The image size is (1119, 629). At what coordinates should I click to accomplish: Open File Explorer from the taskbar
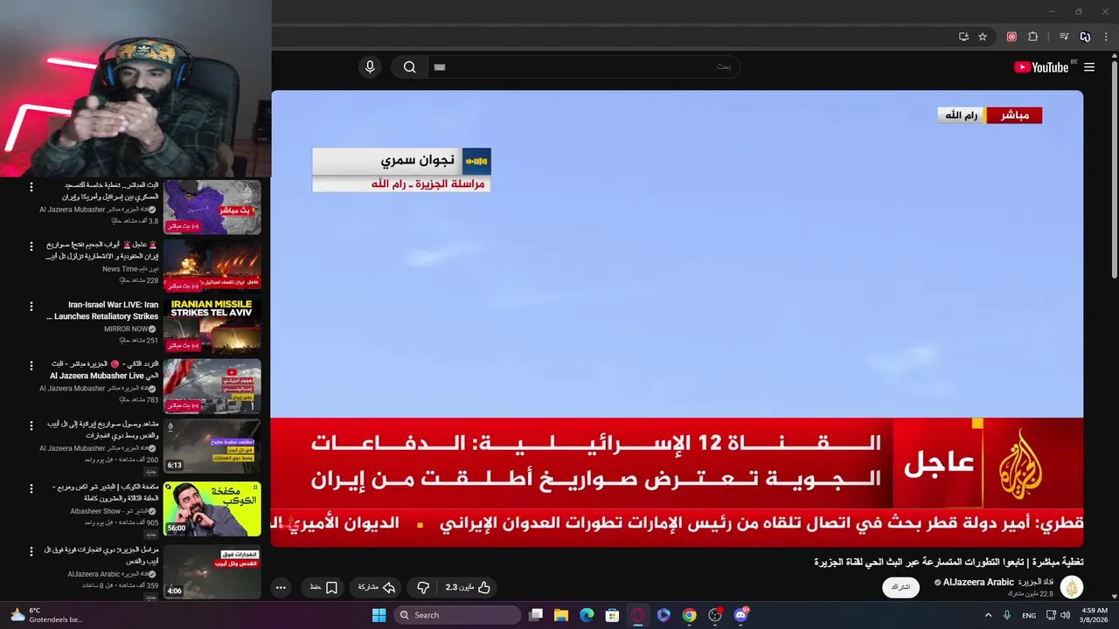click(x=561, y=615)
